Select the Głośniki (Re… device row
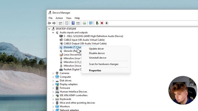This screenshot has width=198, height=111. [70, 51]
